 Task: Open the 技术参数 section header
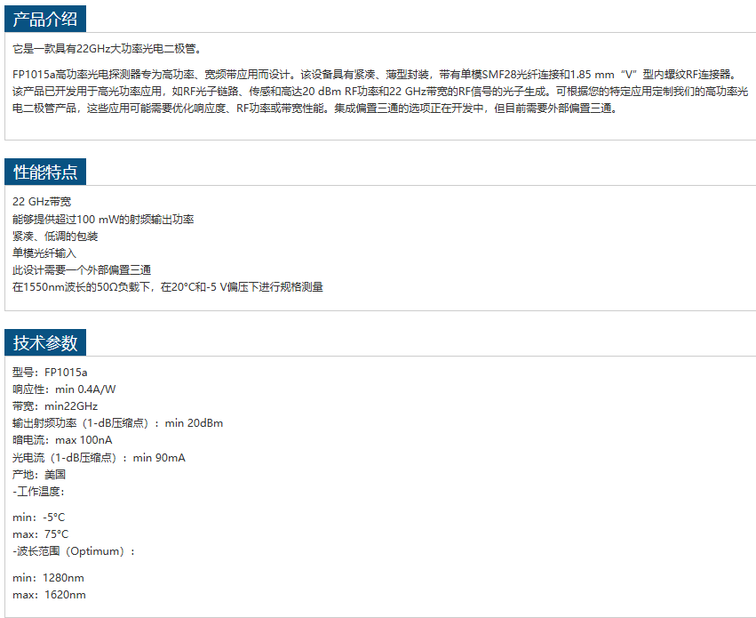pos(46,342)
